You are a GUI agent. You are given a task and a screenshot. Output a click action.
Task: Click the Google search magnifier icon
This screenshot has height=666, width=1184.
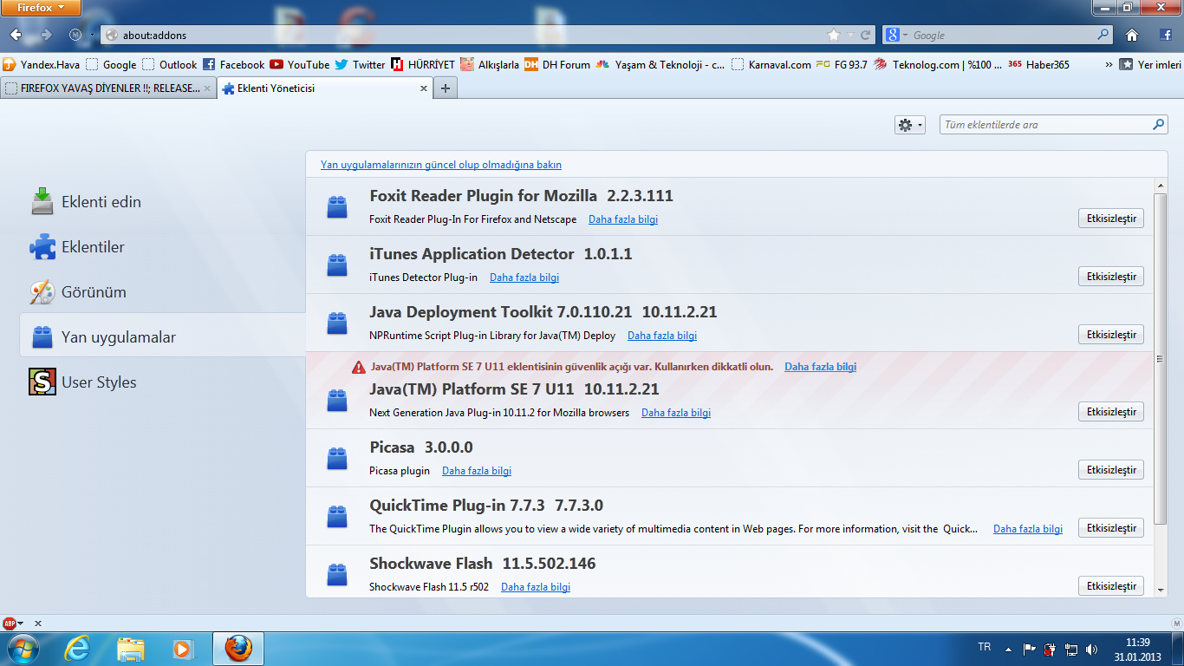click(1103, 35)
